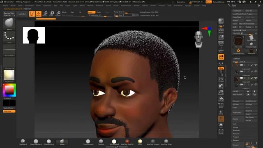Apply the SkinShade4 material from bottom shelf
263x148 pixels.
coord(114,142)
